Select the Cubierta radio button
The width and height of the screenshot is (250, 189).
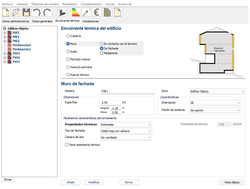point(68,36)
